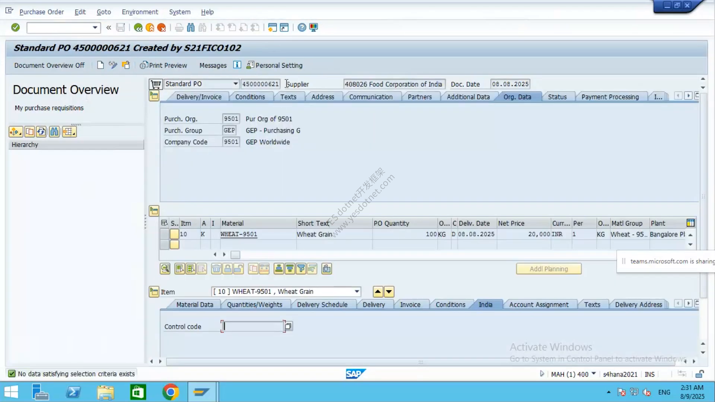The width and height of the screenshot is (715, 402).
Task: Click the Personal Setting button
Action: click(x=274, y=66)
